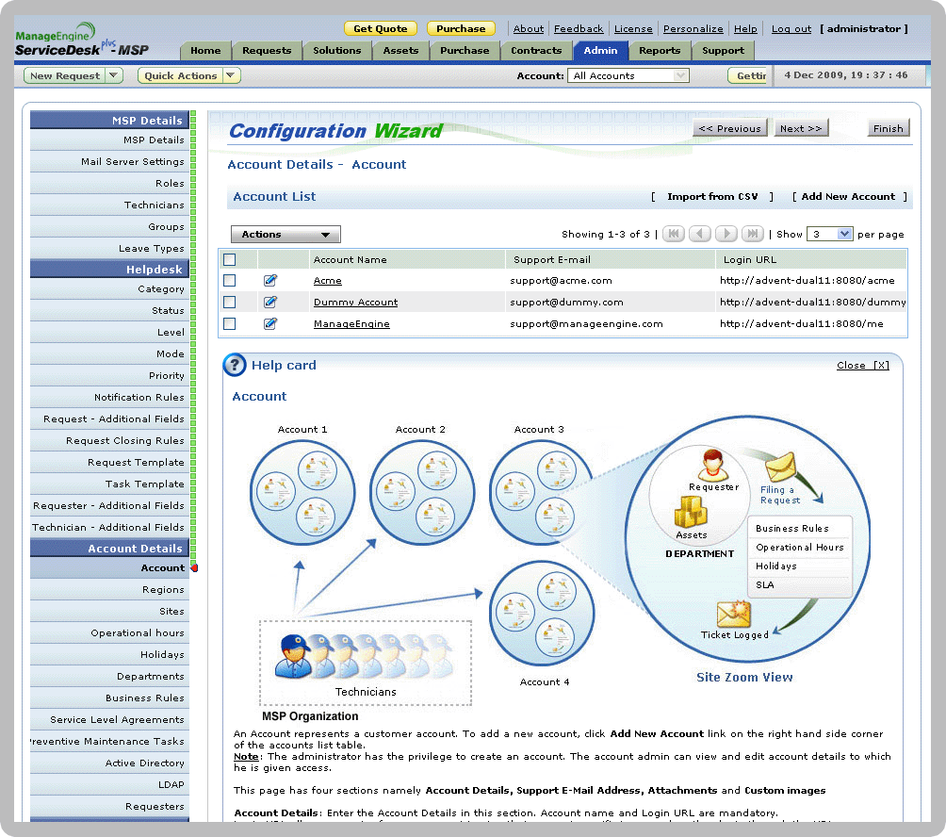Click the edit icon for Dummy Account
The width and height of the screenshot is (946, 837).
point(270,302)
